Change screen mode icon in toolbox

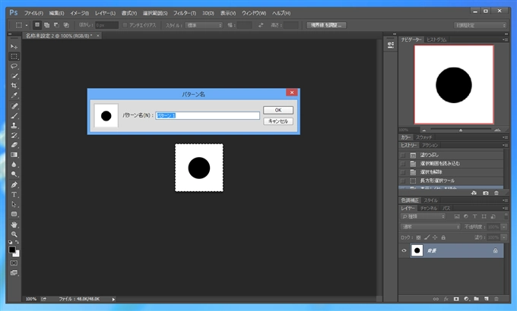[14, 272]
